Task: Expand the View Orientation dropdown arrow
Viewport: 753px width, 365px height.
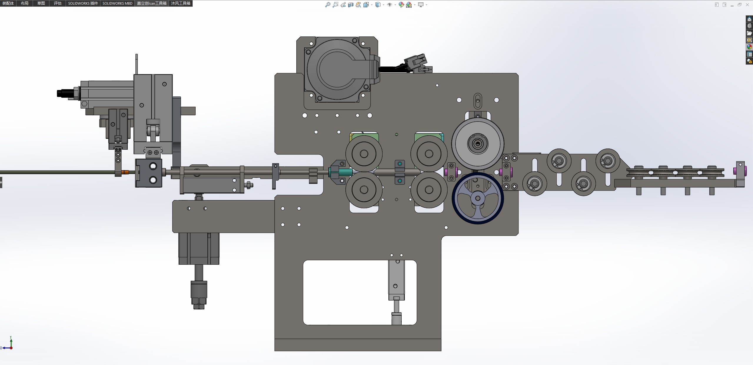Action: tap(372, 5)
